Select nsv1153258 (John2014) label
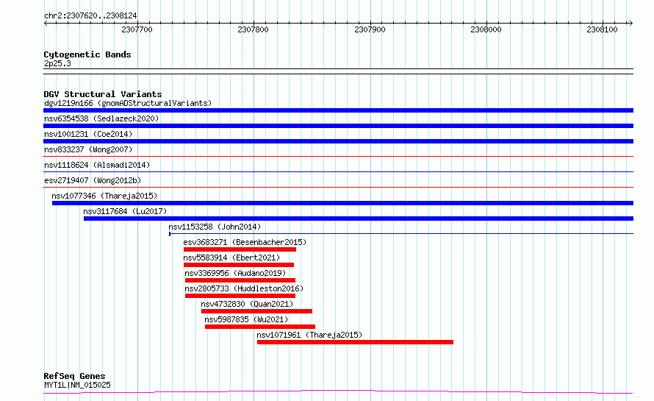 click(x=215, y=227)
